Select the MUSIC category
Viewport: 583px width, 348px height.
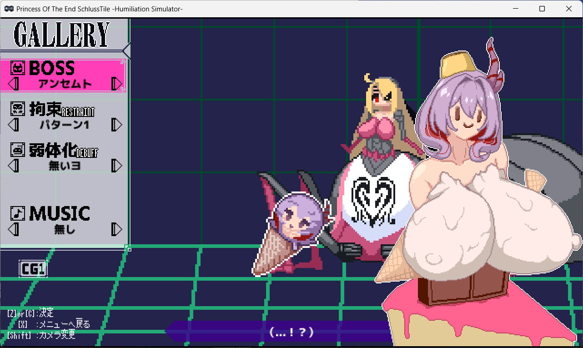coord(63,221)
